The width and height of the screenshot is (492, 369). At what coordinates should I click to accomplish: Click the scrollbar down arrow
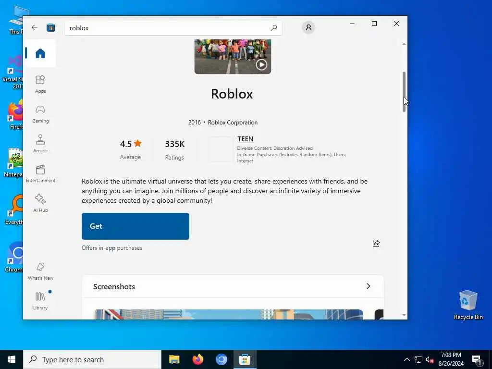tap(404, 315)
